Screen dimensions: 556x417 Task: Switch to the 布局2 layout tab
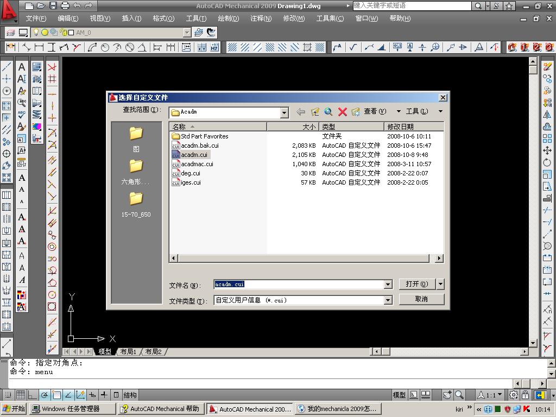[x=153, y=351]
